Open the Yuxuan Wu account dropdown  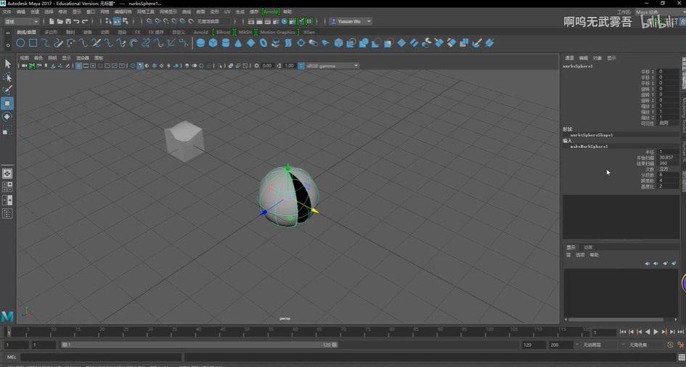pos(351,21)
